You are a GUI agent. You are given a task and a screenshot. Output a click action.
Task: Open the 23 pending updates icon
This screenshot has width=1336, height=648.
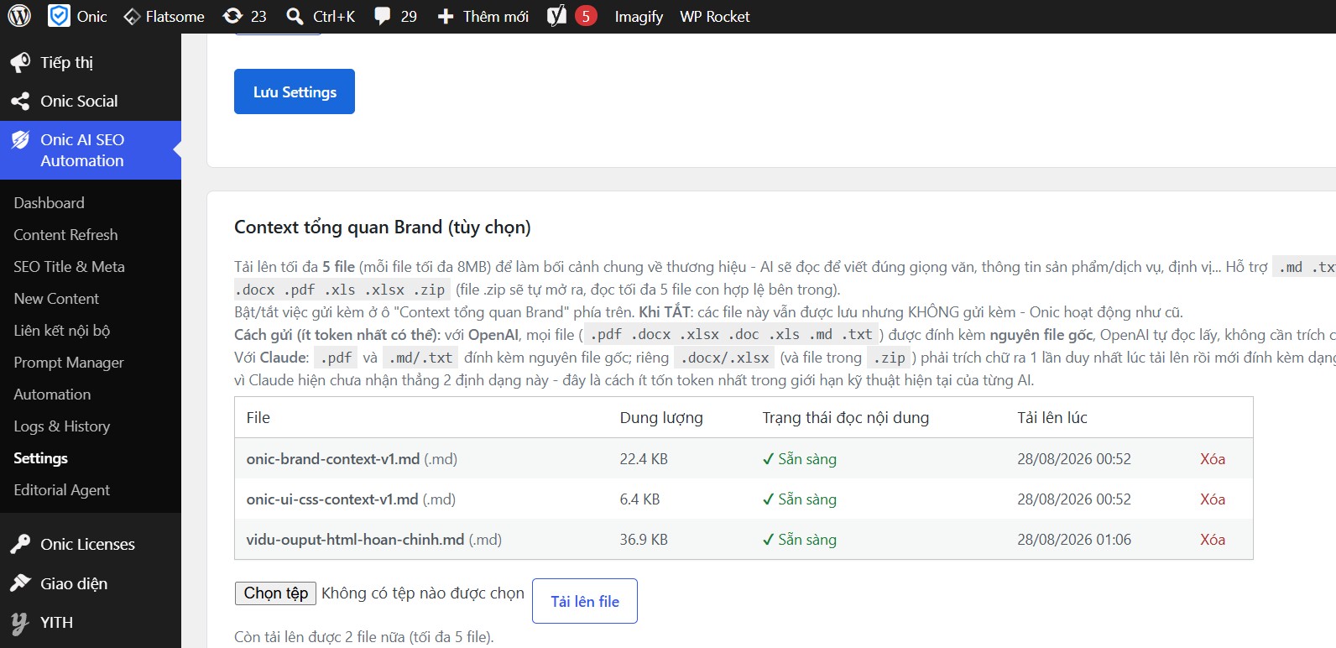click(x=232, y=16)
